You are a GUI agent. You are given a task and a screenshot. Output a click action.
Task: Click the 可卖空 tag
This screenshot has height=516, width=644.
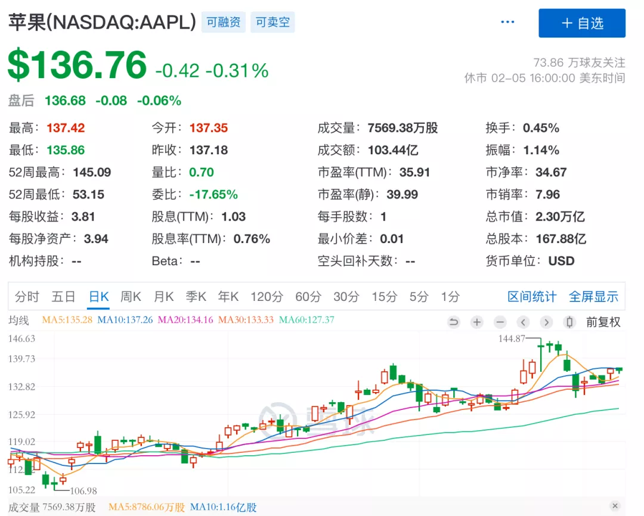(273, 22)
